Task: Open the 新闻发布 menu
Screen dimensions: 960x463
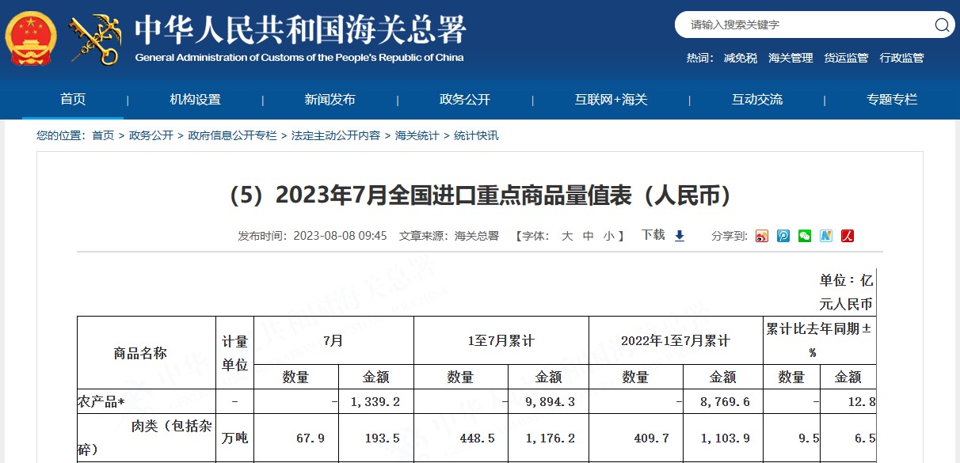Action: [x=330, y=100]
